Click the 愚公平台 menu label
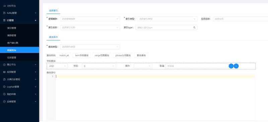Image resolution: width=268 pixels, height=122 pixels. point(11,65)
